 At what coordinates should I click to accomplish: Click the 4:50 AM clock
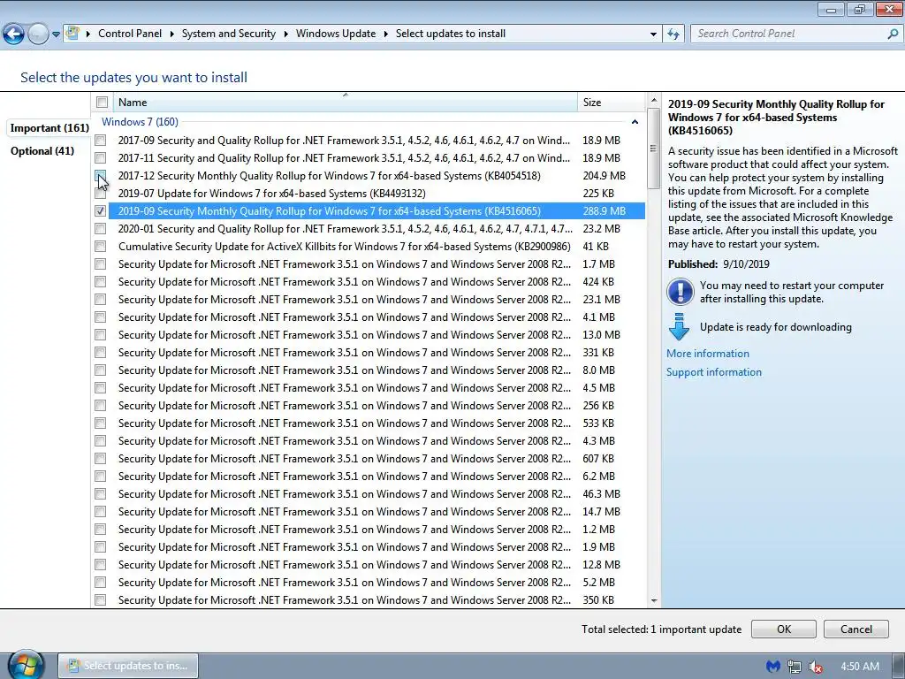coord(860,667)
